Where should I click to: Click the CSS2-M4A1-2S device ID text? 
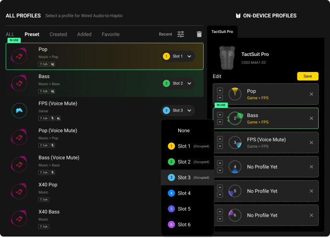tap(253, 63)
